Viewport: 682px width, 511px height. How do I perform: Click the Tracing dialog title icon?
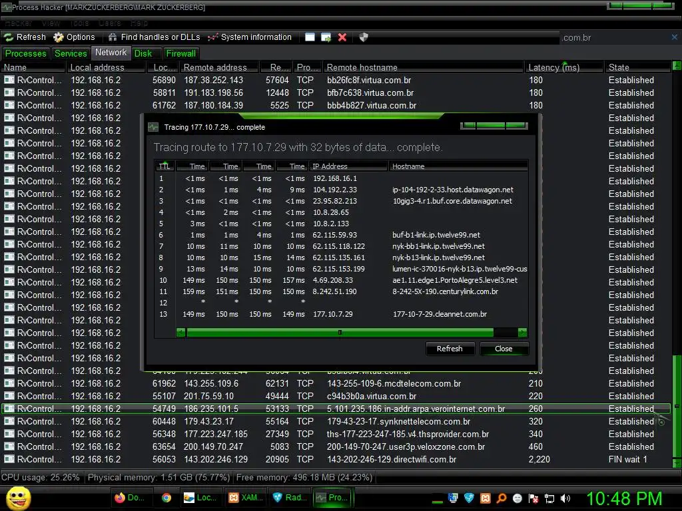(153, 127)
